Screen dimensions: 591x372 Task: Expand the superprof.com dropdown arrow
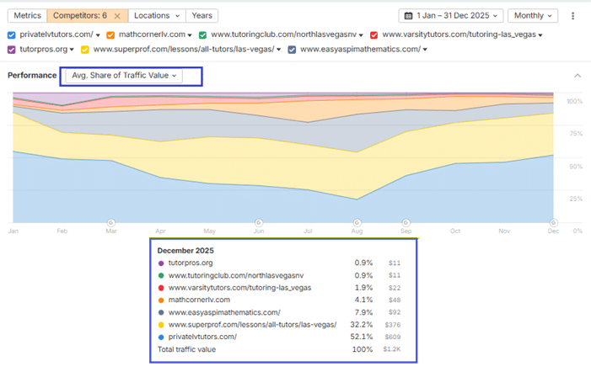pos(278,50)
